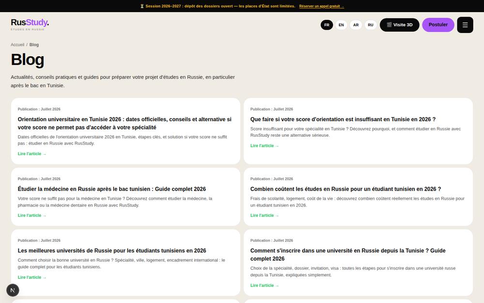Read the score d'orientation insuffisant article via Lire l'article
The image size is (484, 303).
(265, 145)
